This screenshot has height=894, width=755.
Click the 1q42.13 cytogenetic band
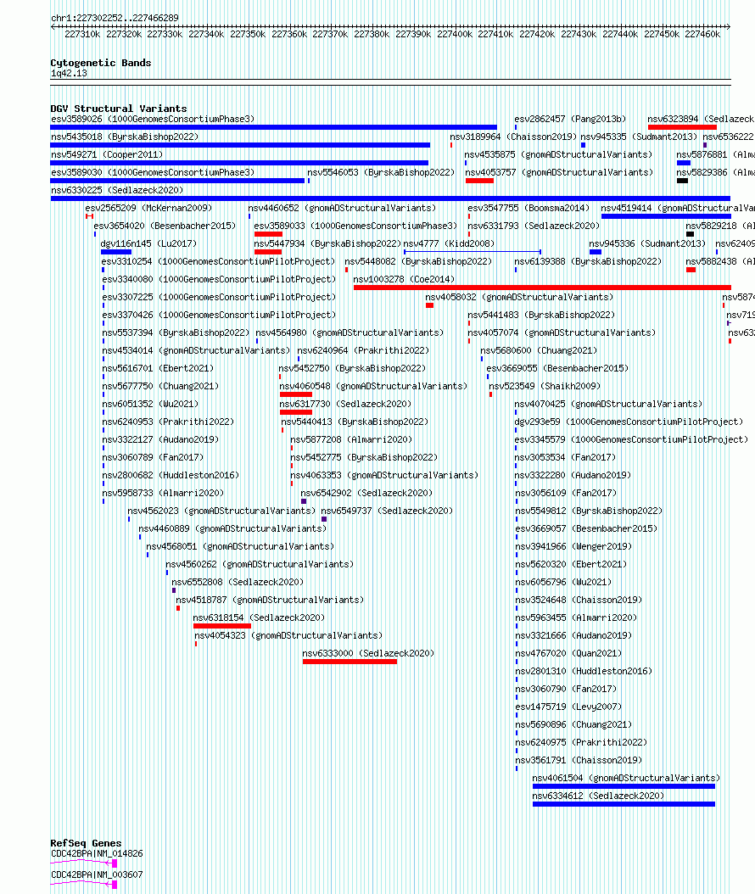tap(390, 82)
